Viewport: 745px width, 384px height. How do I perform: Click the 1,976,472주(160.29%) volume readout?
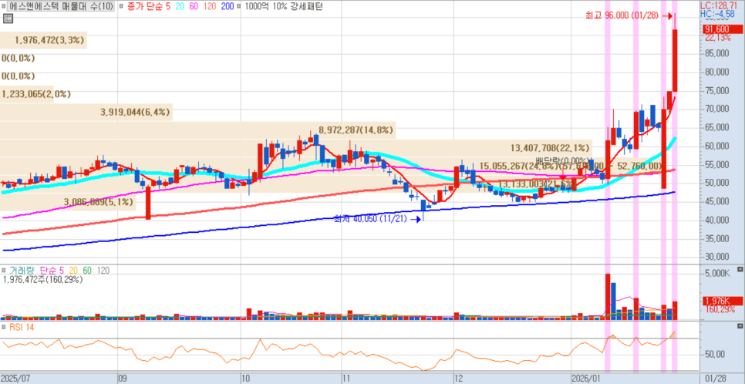point(43,280)
